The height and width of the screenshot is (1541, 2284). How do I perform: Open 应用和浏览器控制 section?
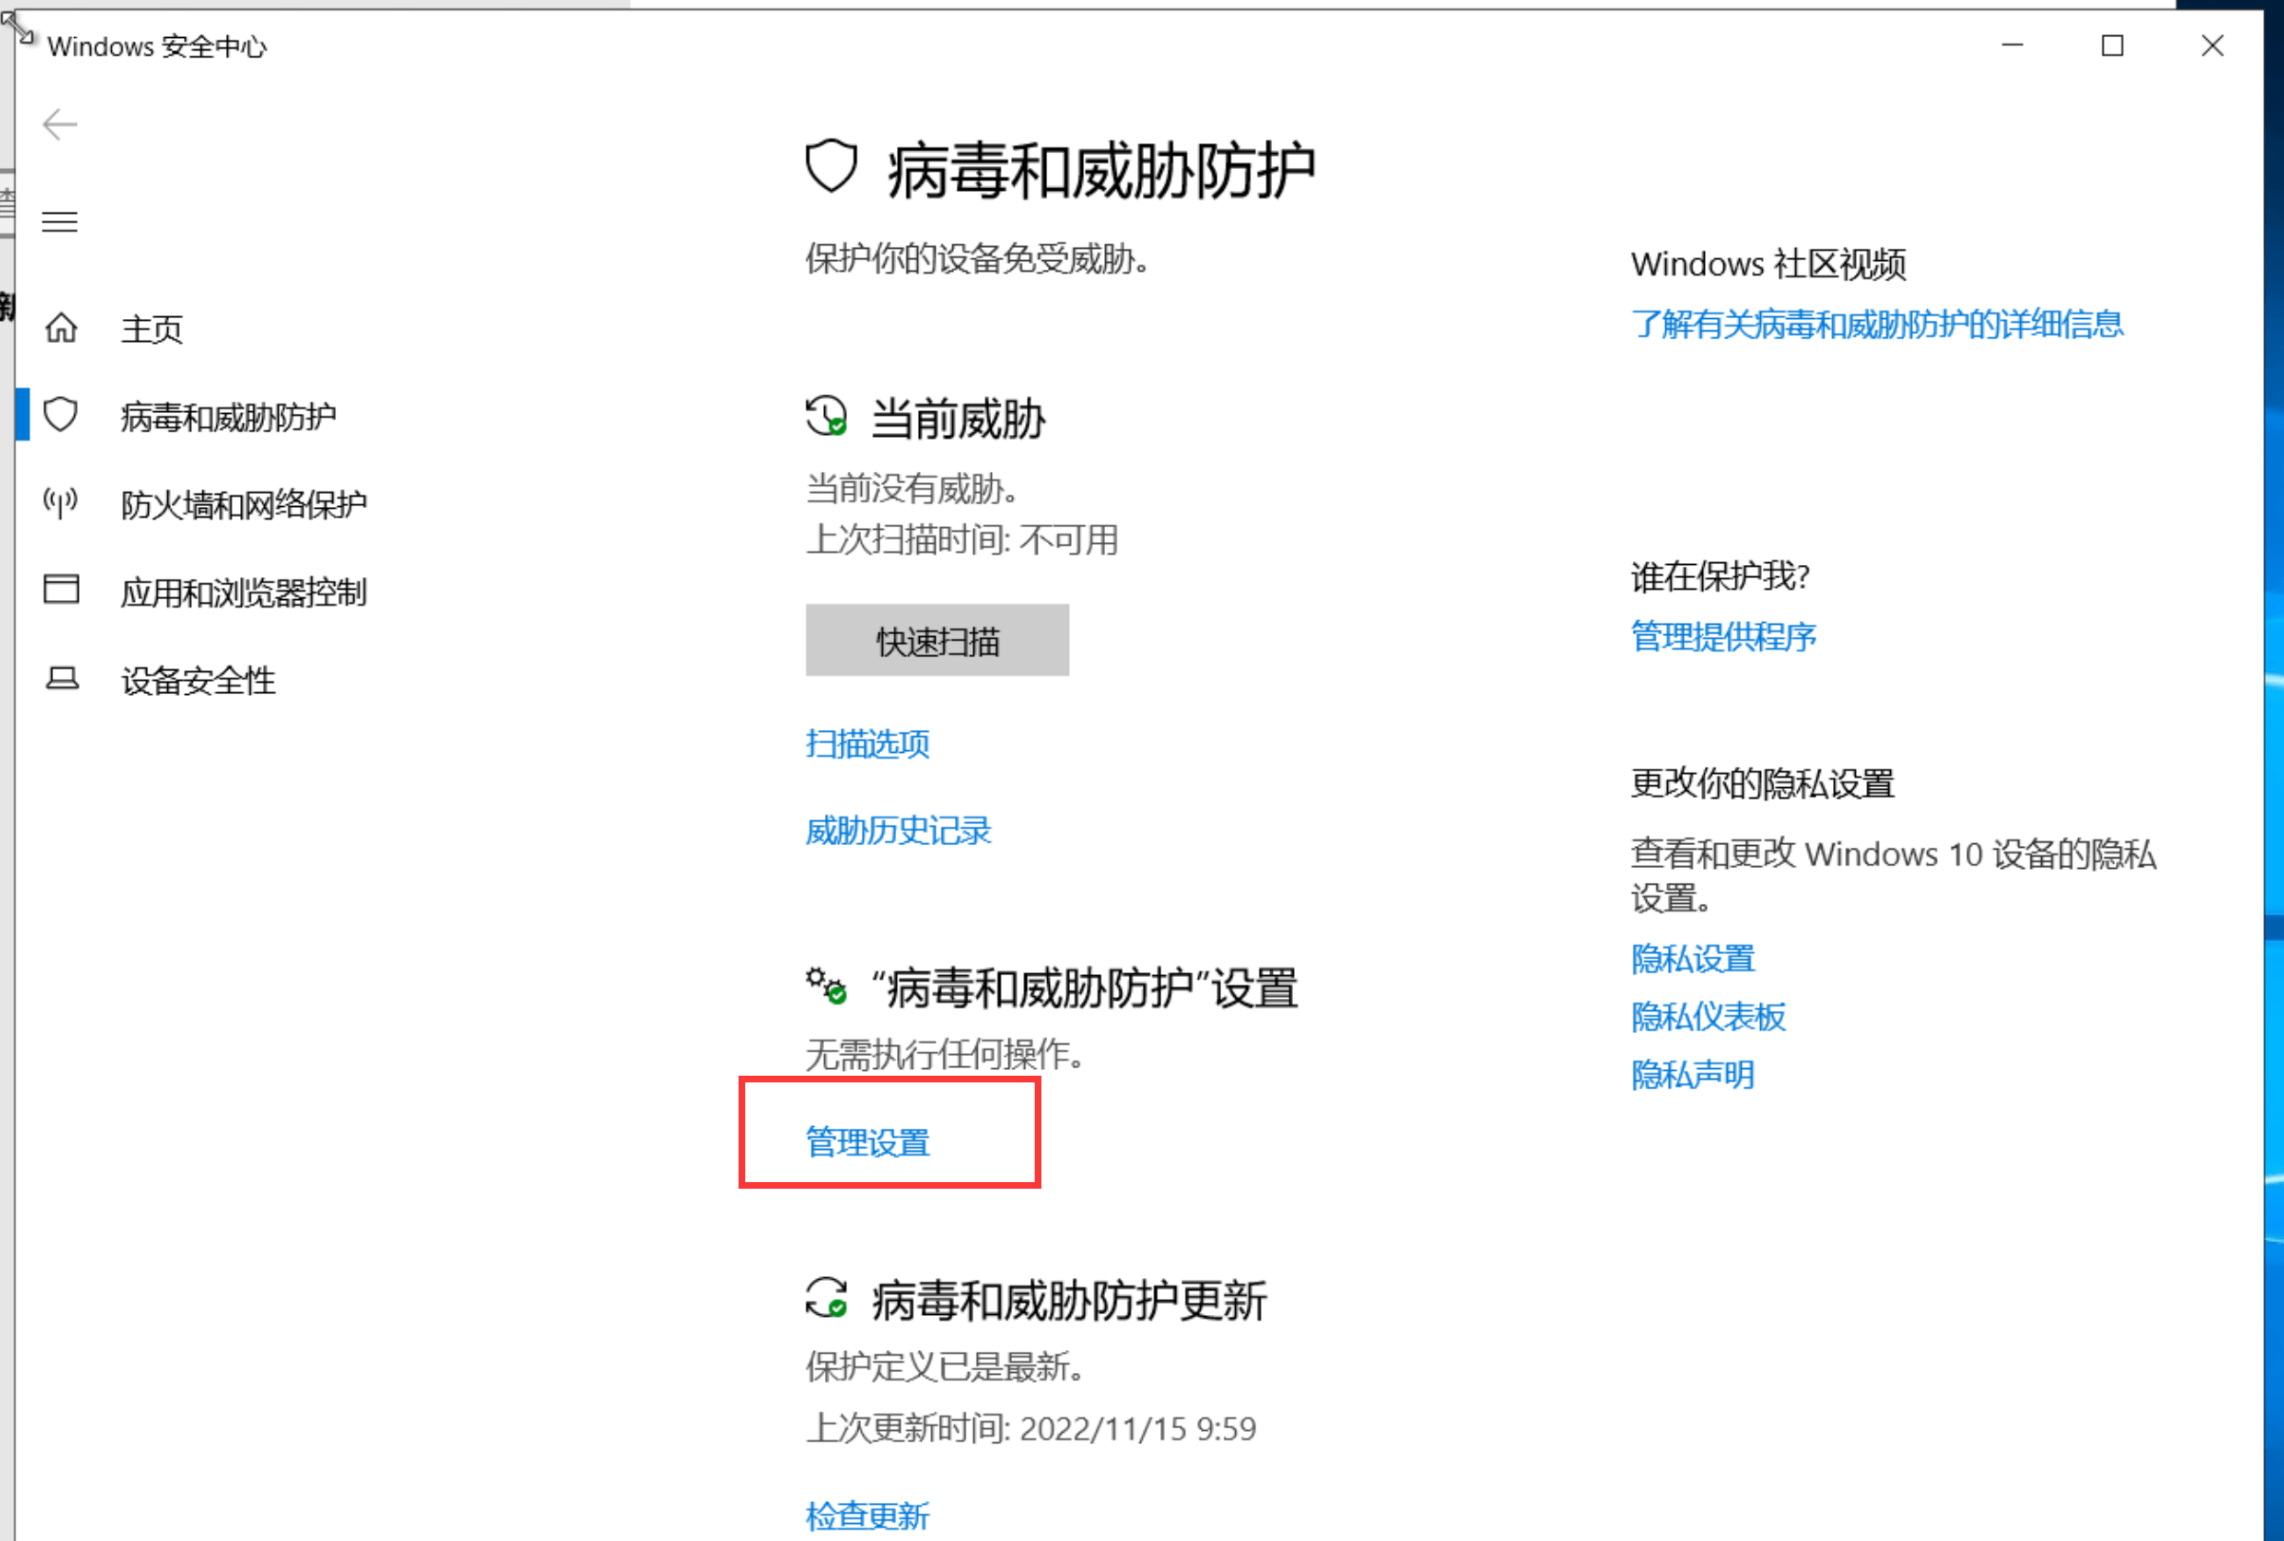243,592
